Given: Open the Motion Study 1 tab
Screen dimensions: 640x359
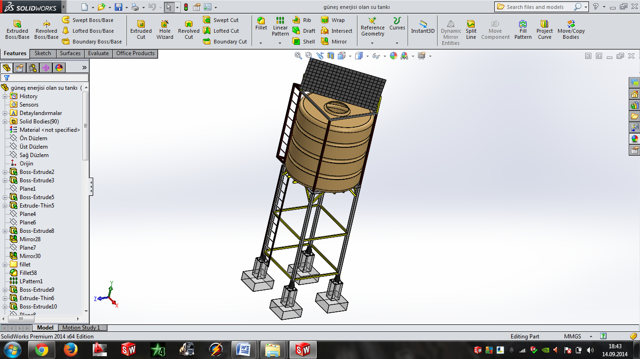Looking at the screenshot, I should [x=81, y=328].
